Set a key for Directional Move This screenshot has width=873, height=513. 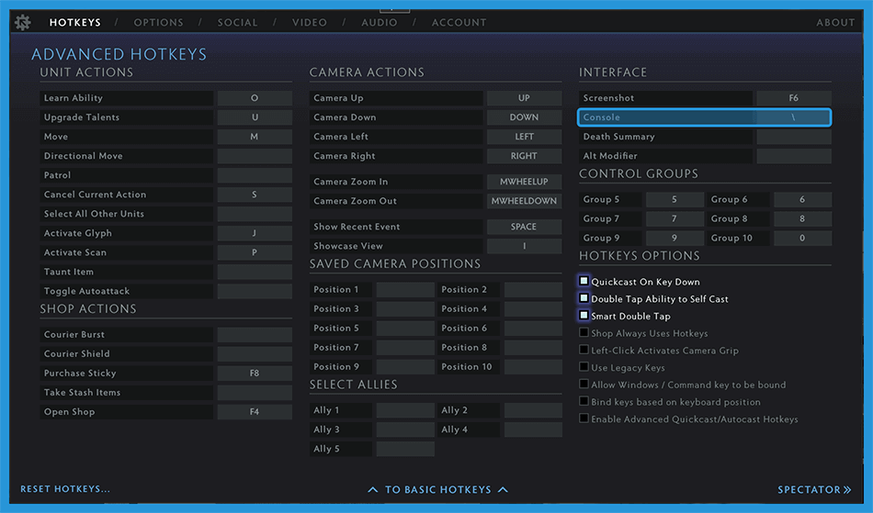point(255,156)
